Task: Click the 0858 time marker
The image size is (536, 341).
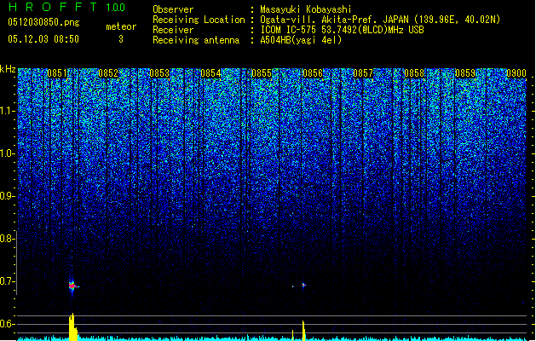Action: (414, 73)
